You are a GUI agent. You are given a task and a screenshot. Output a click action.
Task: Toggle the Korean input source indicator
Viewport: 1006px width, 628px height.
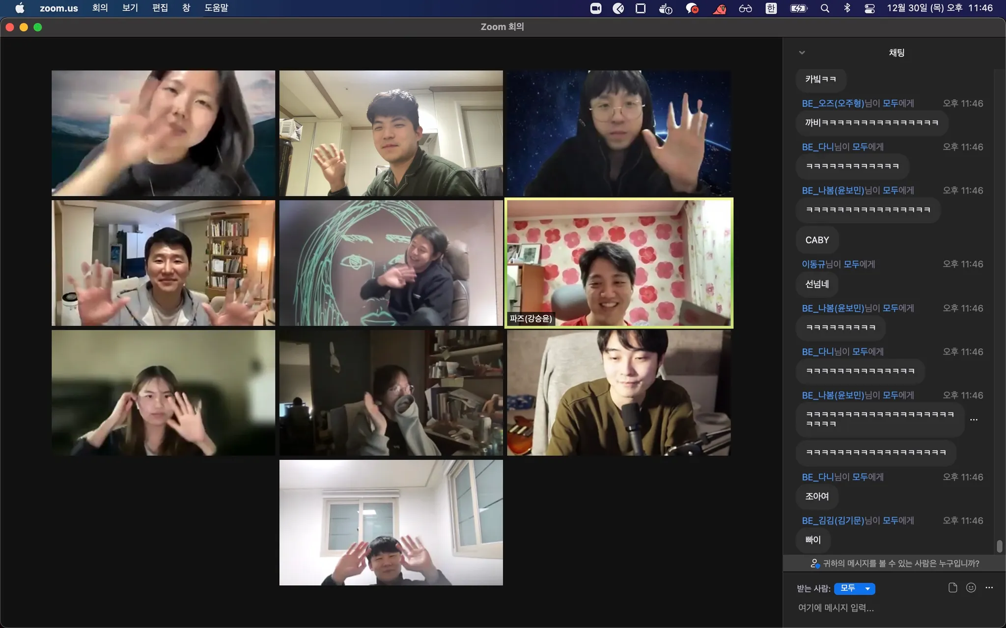point(771,8)
